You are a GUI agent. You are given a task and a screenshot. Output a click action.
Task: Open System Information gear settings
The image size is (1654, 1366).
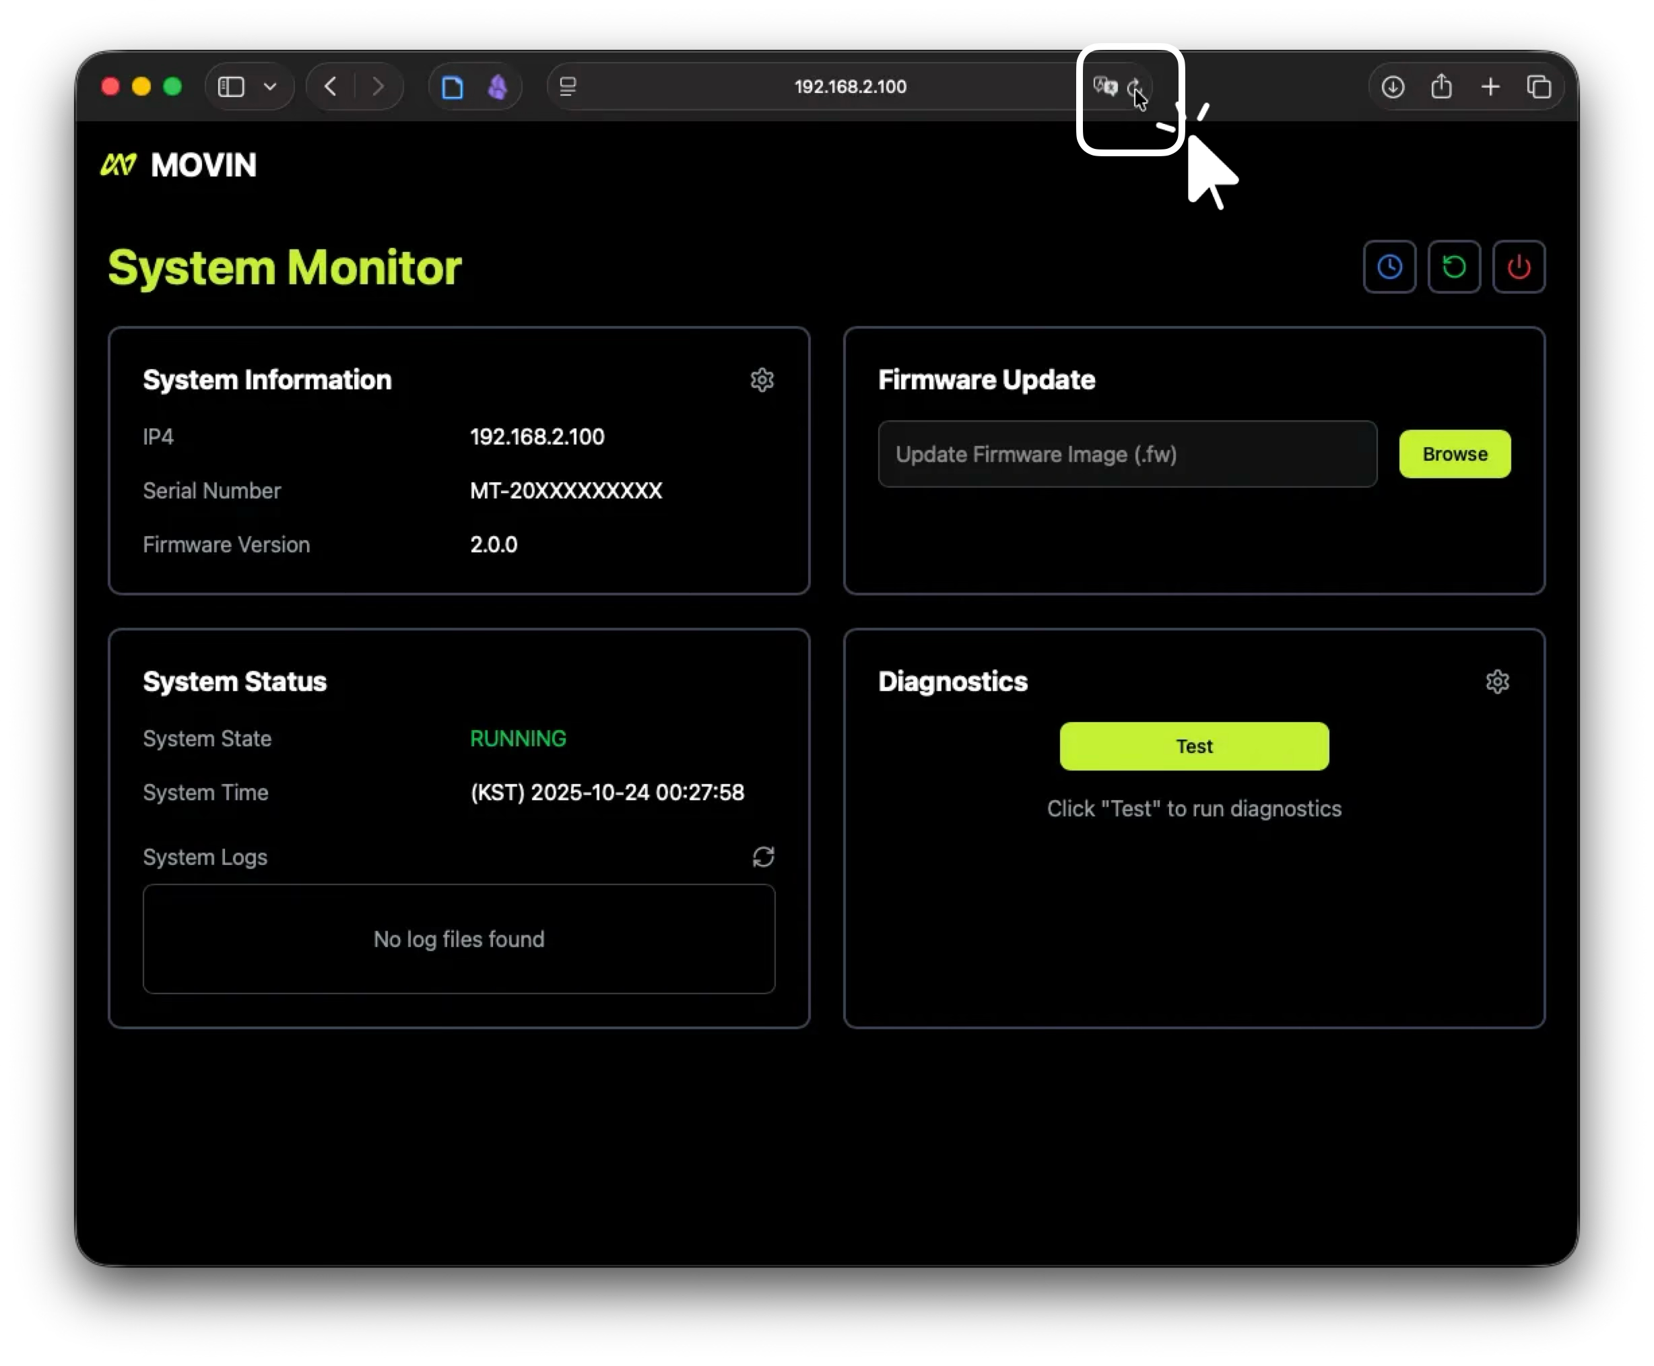(x=761, y=380)
